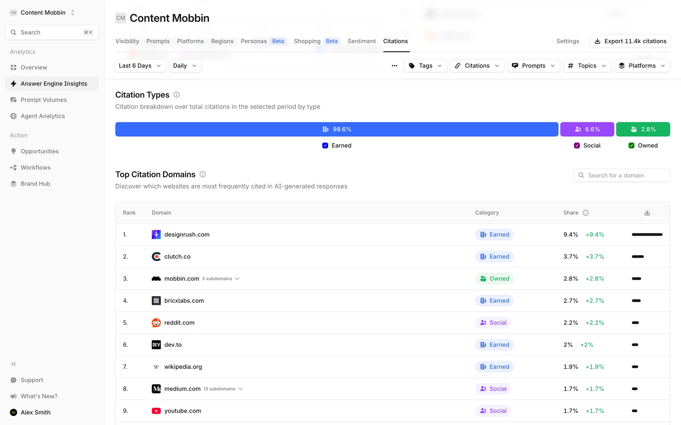The width and height of the screenshot is (681, 425).
Task: Click Export 11.4k citations button
Action: click(630, 41)
